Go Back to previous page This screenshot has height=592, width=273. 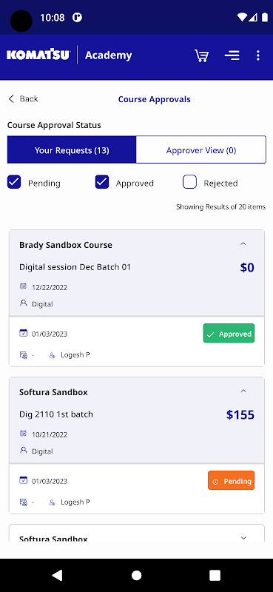click(x=23, y=99)
